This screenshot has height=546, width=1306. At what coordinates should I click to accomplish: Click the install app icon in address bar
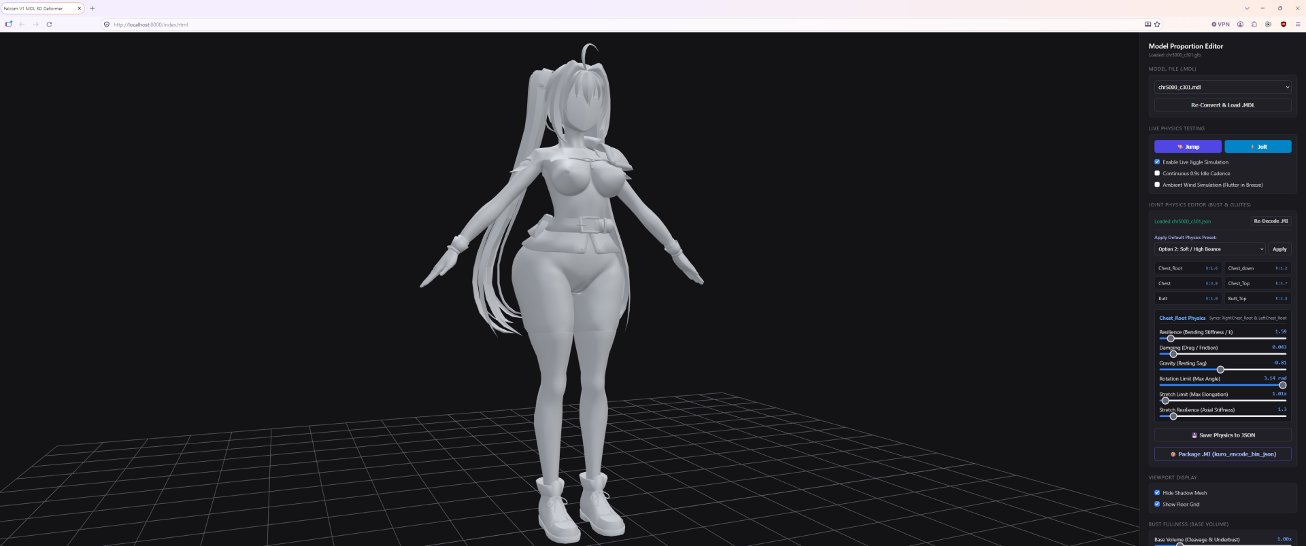1148,24
